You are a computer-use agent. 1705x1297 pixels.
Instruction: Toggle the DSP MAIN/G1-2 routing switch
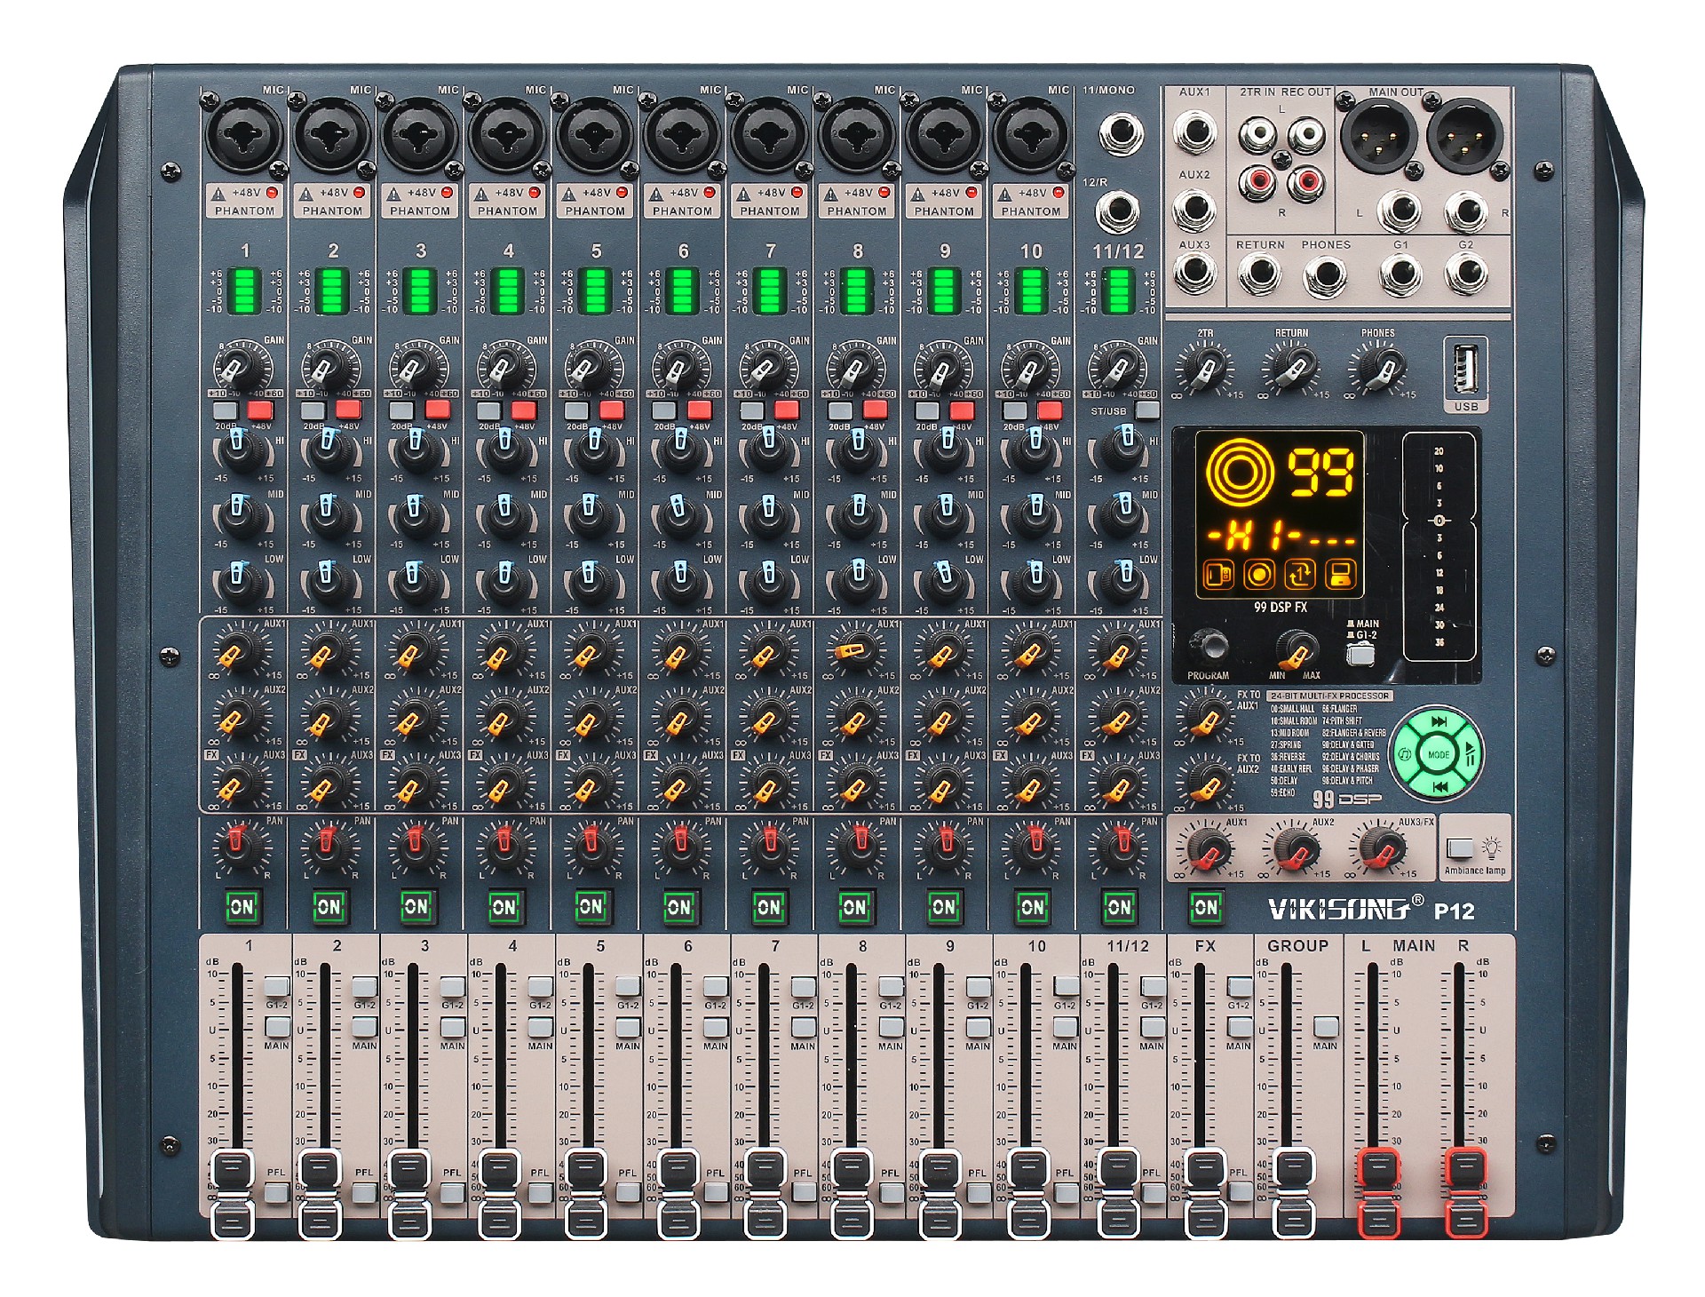point(1360,654)
